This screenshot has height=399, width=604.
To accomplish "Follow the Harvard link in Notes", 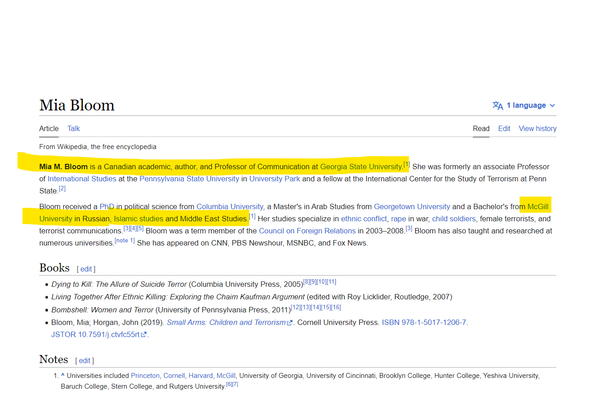I will (200, 375).
